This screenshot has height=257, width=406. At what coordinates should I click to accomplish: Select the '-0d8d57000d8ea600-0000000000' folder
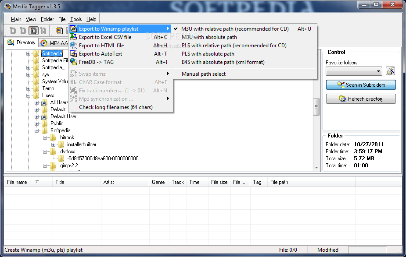coord(103,158)
